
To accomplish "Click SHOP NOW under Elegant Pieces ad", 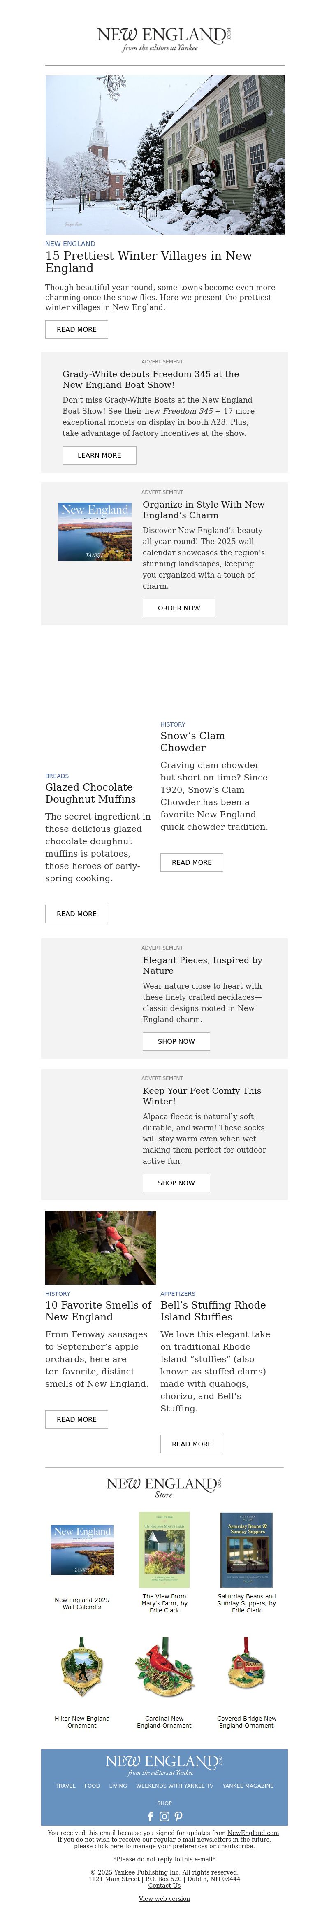I will 176,1041.
